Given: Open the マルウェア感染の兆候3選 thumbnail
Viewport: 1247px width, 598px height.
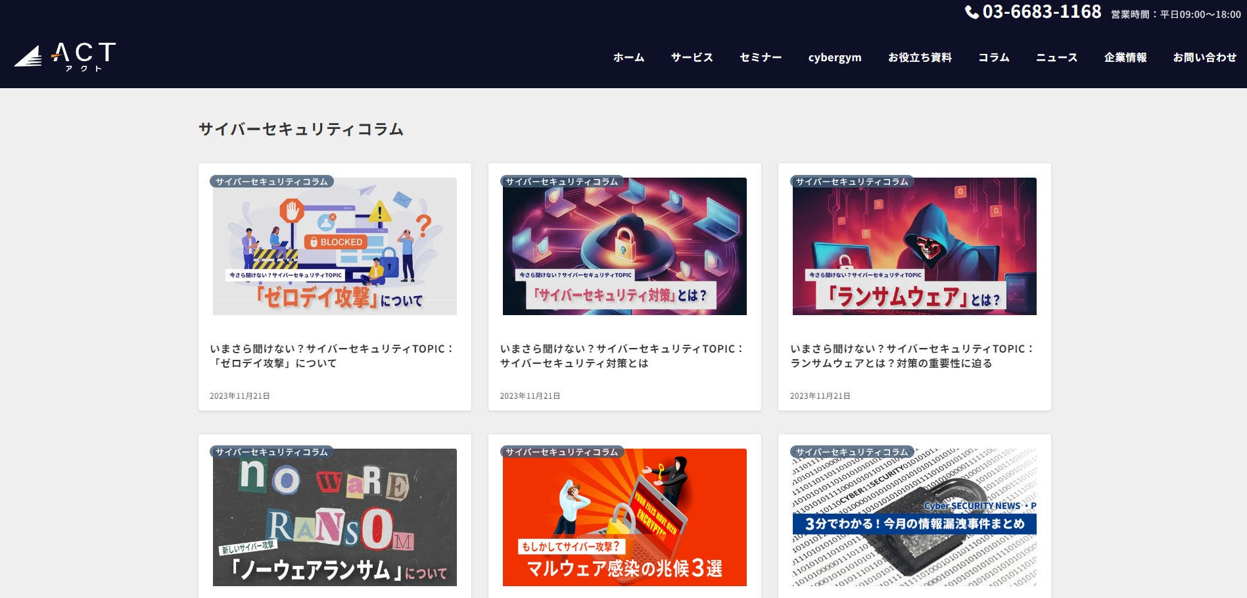Looking at the screenshot, I should (624, 517).
